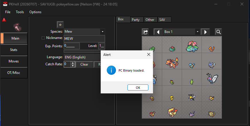Click the Nickname field containing MEW
Viewport: 250px width, 126px height.
point(84,39)
